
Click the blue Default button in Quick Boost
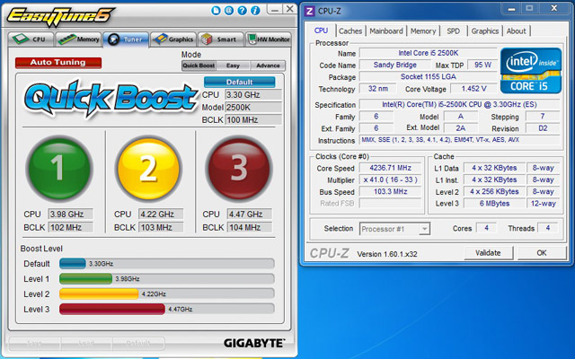[x=240, y=82]
